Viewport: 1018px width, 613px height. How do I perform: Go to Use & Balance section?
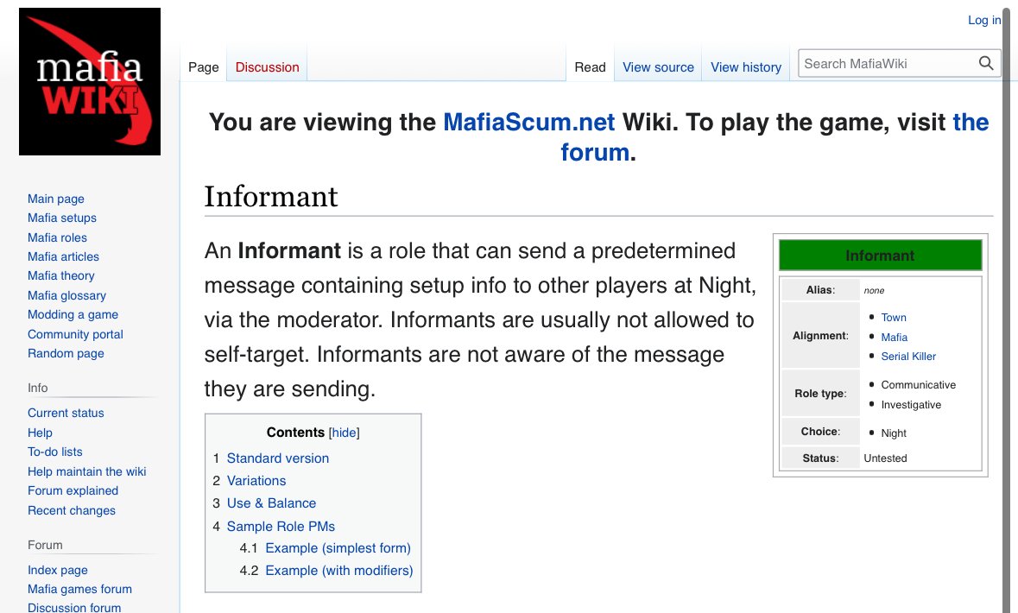(271, 503)
